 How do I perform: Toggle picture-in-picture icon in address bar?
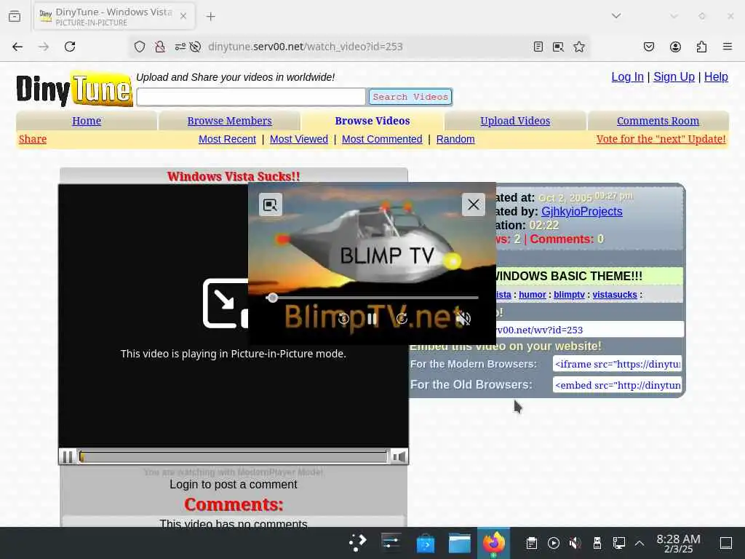558,47
